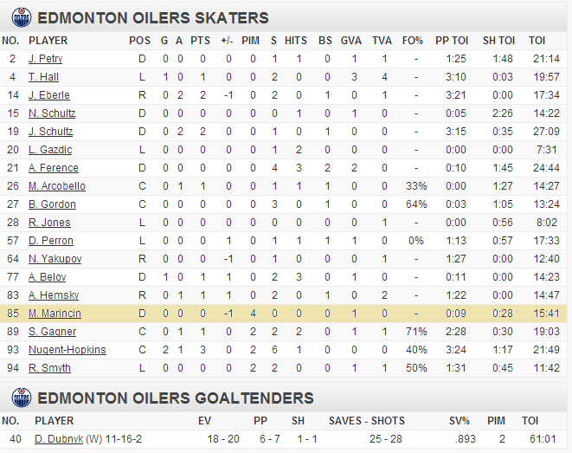Image resolution: width=572 pixels, height=453 pixels.
Task: Click the Oilers logo beside Goaltenders heading
Action: click(22, 398)
